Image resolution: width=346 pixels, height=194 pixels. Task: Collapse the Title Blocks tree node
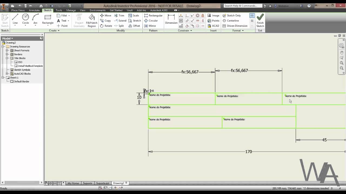click(7, 58)
